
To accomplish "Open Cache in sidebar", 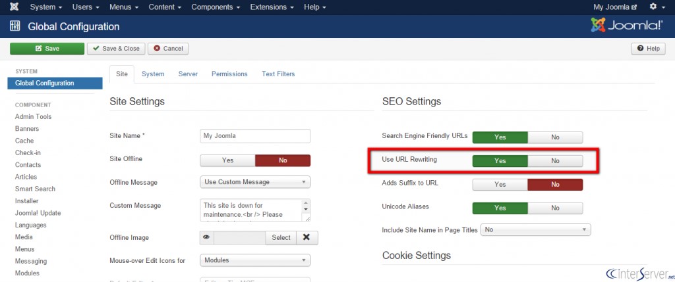I will 24,141.
